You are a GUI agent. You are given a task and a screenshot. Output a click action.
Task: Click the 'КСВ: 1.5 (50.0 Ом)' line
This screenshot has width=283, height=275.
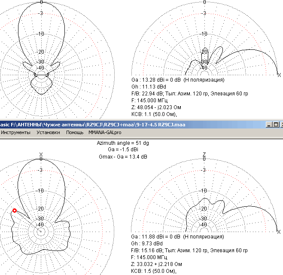154,271
